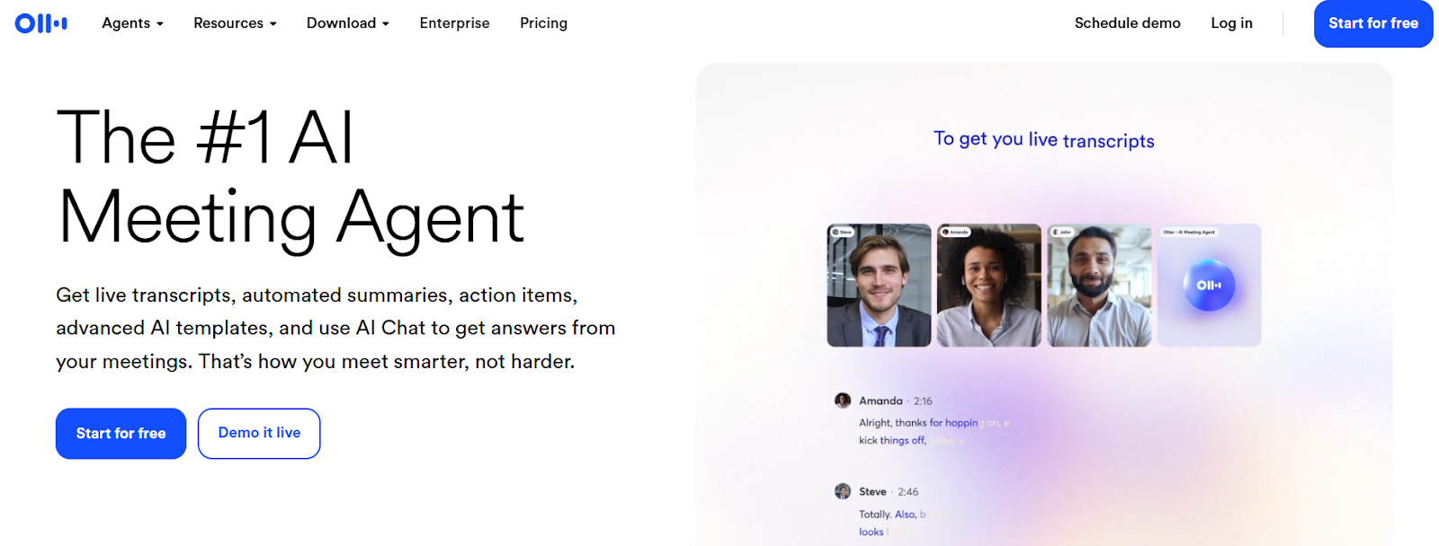
Task: Select Amanda's video tile thumbnail
Action: (x=988, y=286)
